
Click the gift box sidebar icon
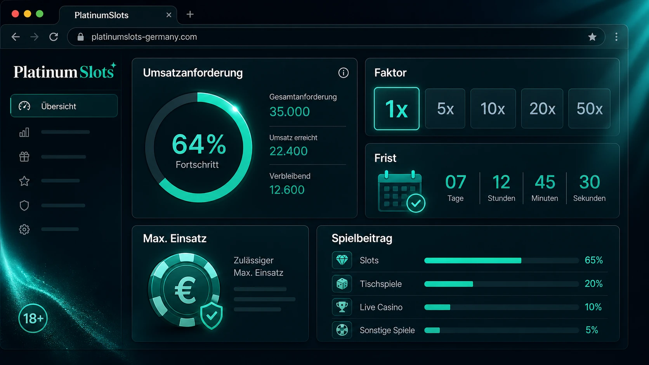[24, 157]
